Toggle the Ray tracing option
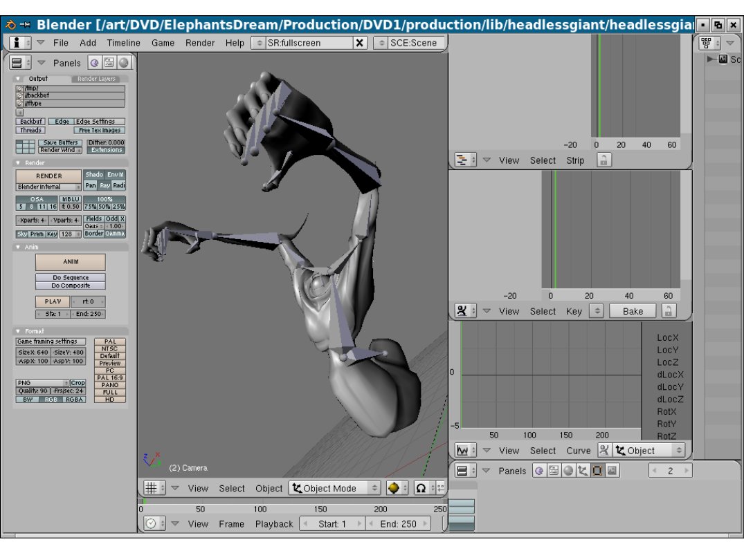Viewport: 744px width, 553px height. (x=105, y=185)
